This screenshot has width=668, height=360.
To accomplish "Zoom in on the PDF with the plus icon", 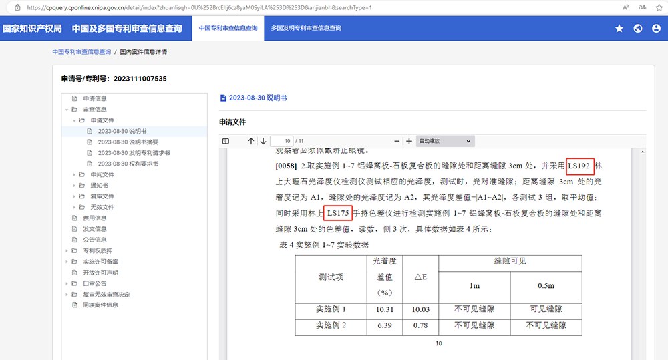I will pos(409,141).
